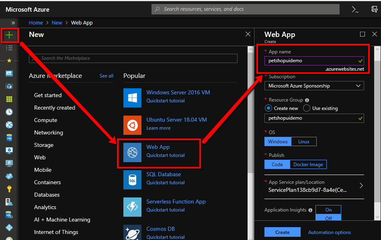Set Publish to Code
This screenshot has height=240, width=381.
pos(277,164)
